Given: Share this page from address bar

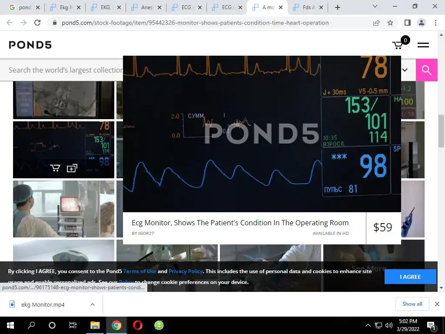Looking at the screenshot, I should click(x=376, y=23).
